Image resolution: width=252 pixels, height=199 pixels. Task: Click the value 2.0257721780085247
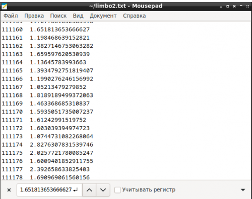pyautogui.click(x=61, y=153)
